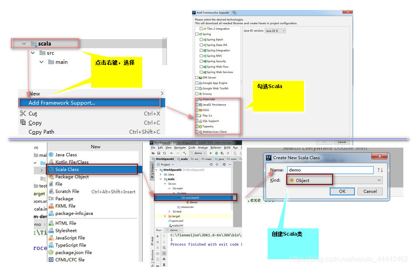
Task: Click the gear settings icon in Project panel
Action: [x=224, y=165]
